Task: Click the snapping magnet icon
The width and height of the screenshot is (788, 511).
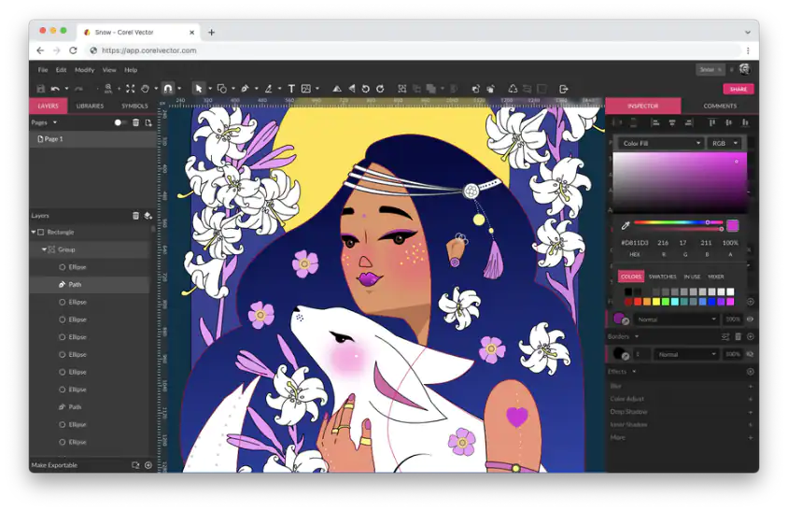Action: (x=168, y=89)
